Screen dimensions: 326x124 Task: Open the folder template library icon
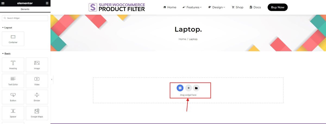point(196,88)
